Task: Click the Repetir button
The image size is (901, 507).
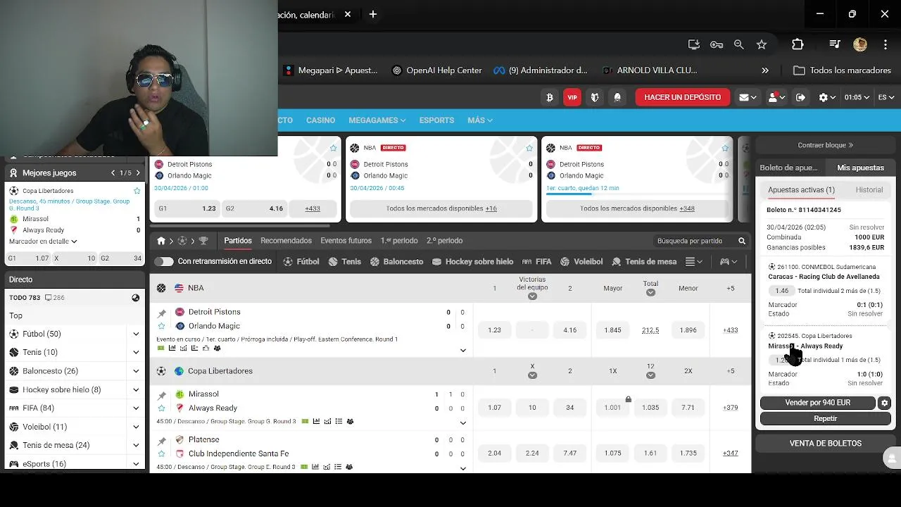Action: coord(825,418)
